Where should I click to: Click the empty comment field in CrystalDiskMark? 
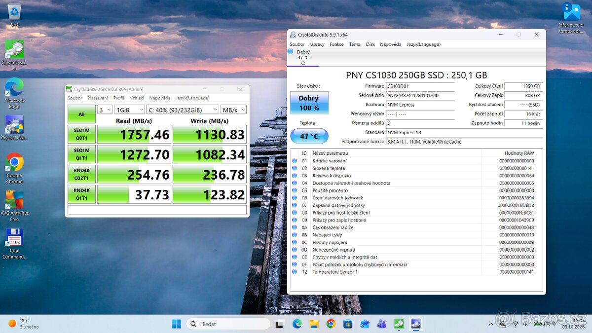pyautogui.click(x=157, y=210)
